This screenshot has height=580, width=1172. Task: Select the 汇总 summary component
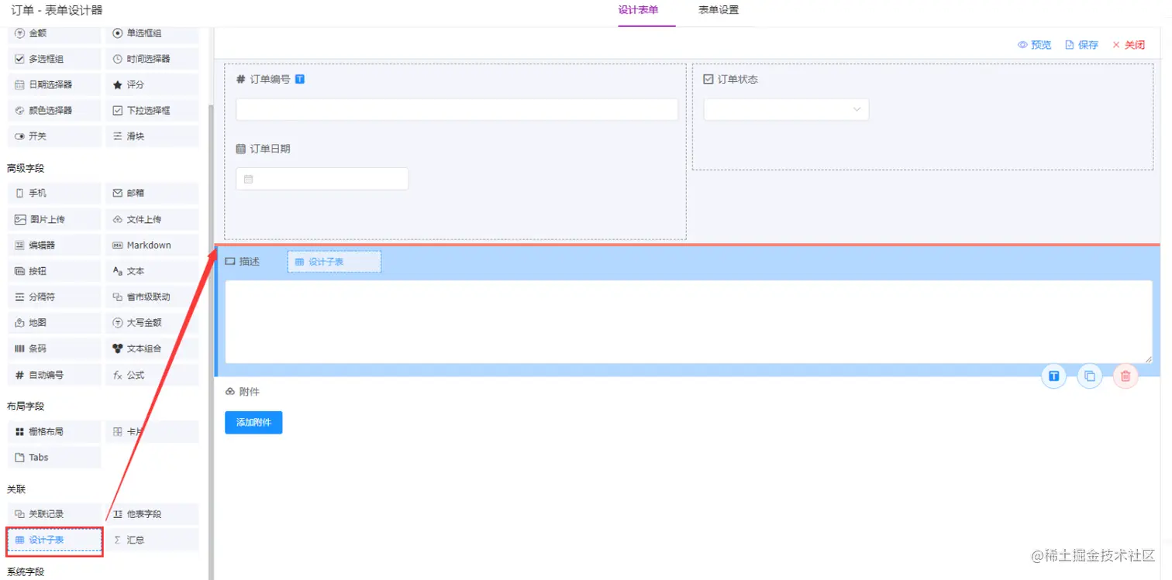point(152,540)
